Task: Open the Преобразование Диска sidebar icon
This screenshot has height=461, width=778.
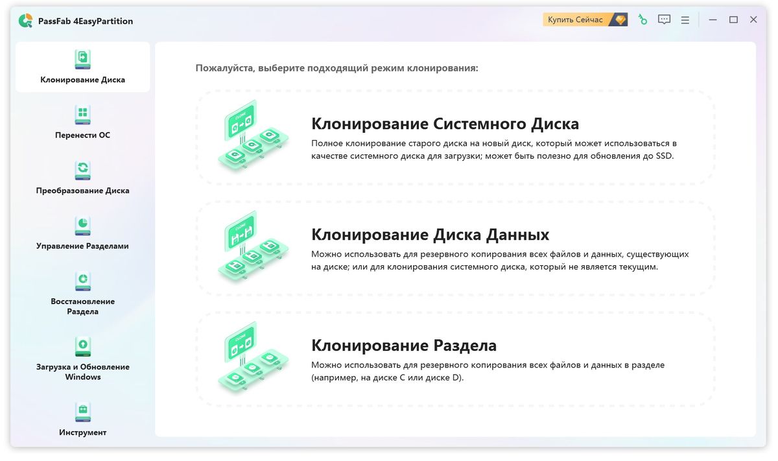Action: 83,170
